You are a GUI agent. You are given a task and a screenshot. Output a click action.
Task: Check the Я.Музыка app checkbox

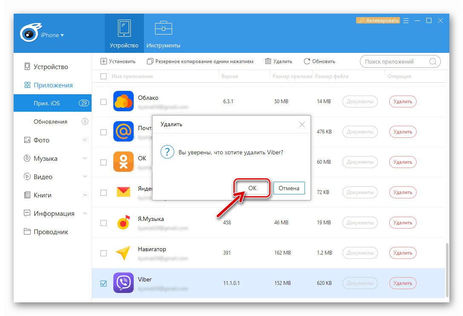104,223
